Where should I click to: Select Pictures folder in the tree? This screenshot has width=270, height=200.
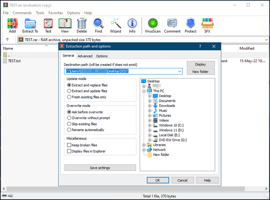(165, 115)
